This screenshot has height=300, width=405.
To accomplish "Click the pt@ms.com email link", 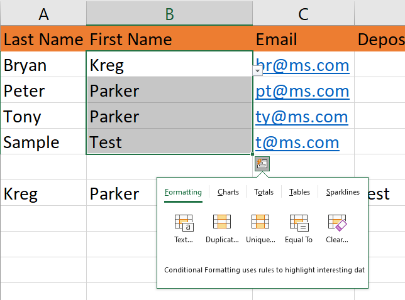I will (302, 91).
